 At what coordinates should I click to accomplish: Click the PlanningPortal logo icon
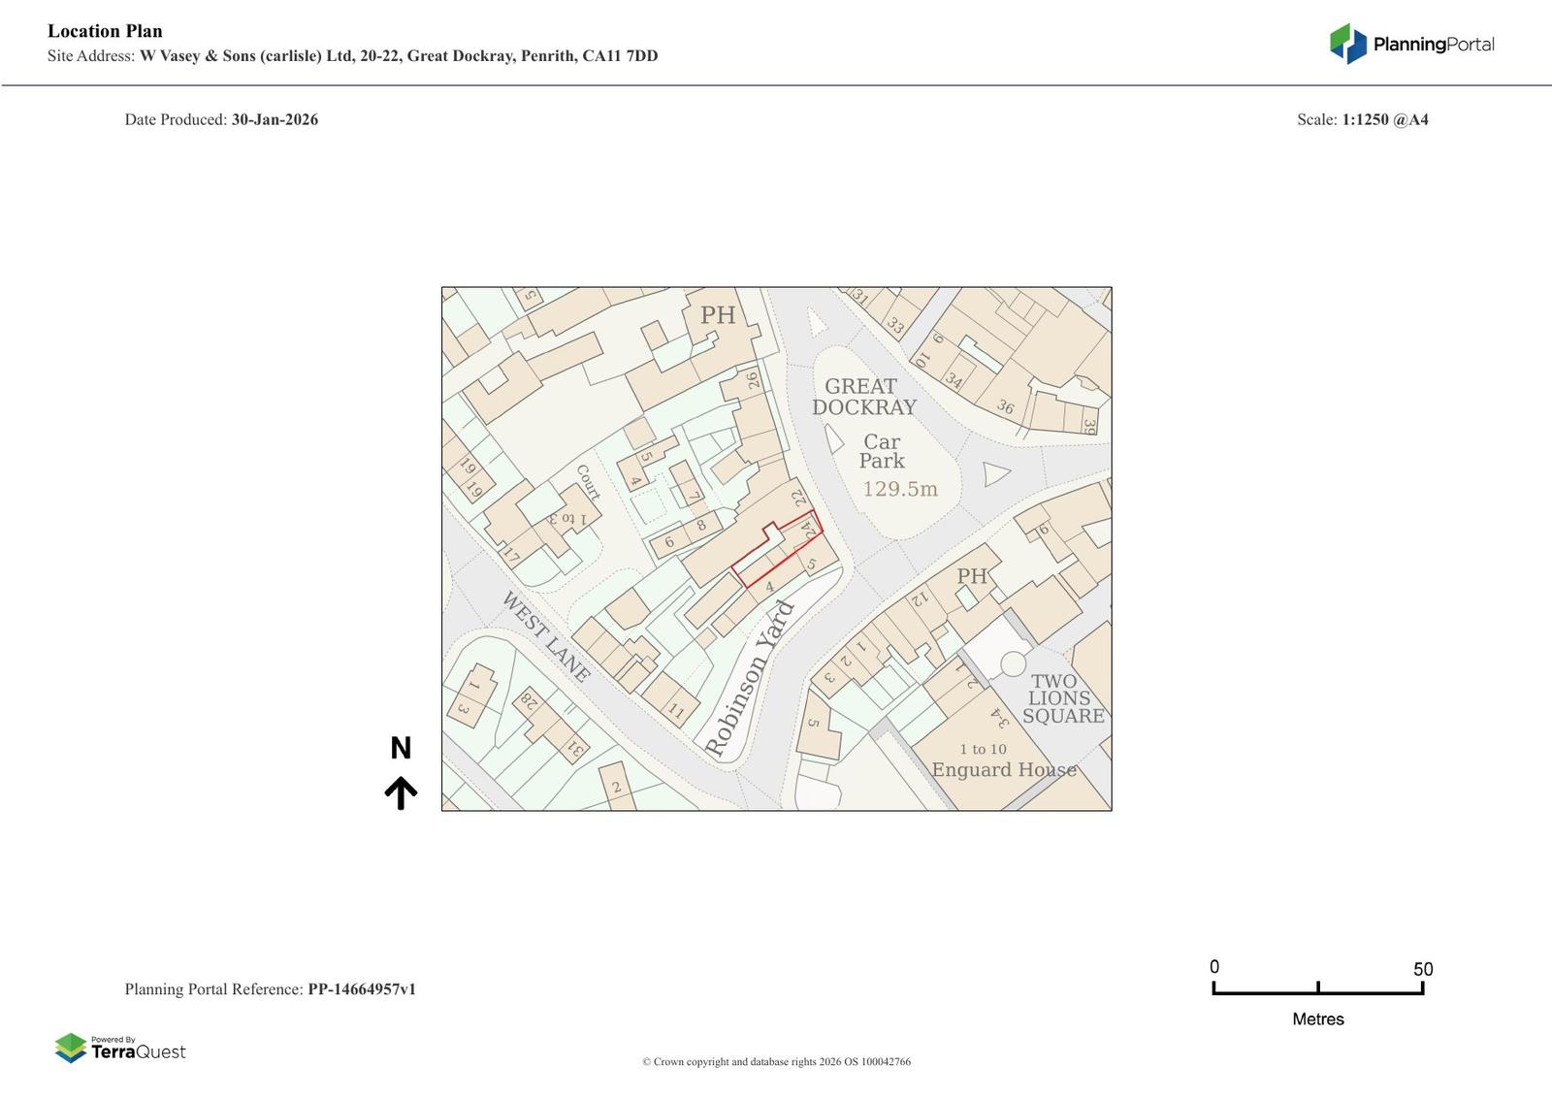tap(1347, 44)
